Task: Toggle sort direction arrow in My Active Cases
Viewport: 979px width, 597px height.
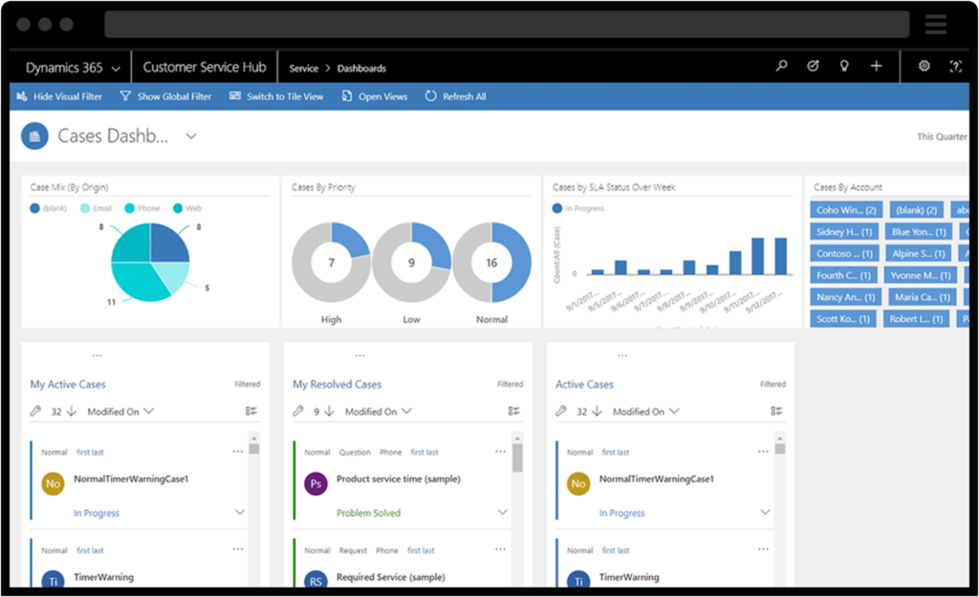Action: [x=71, y=411]
